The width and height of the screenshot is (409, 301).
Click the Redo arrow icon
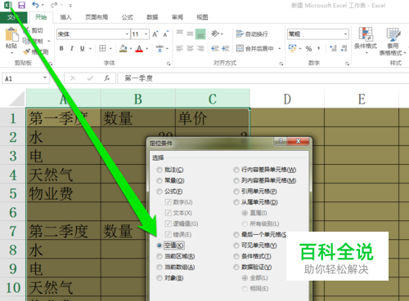pos(54,5)
